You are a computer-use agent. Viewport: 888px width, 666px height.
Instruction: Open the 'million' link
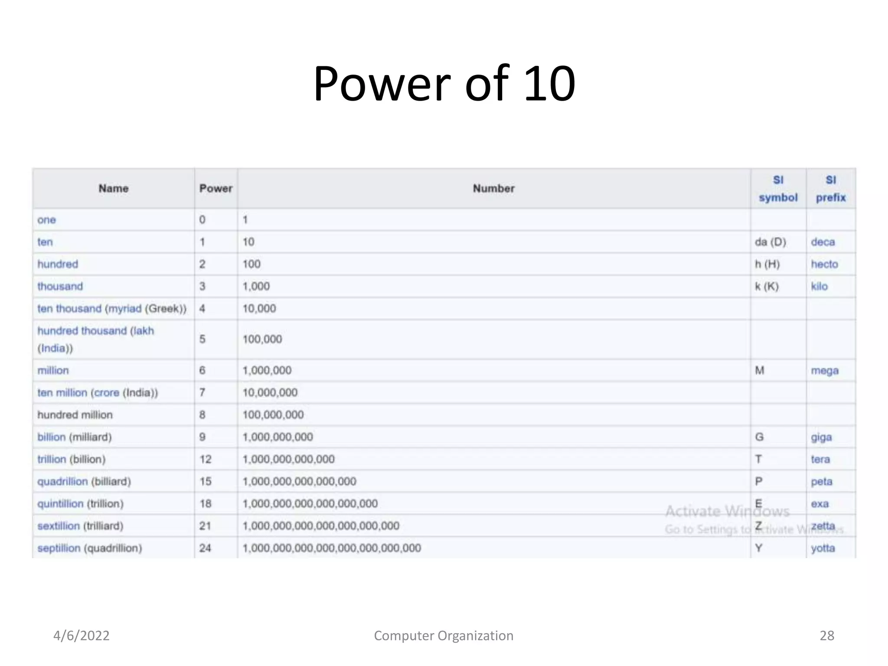pyautogui.click(x=53, y=370)
